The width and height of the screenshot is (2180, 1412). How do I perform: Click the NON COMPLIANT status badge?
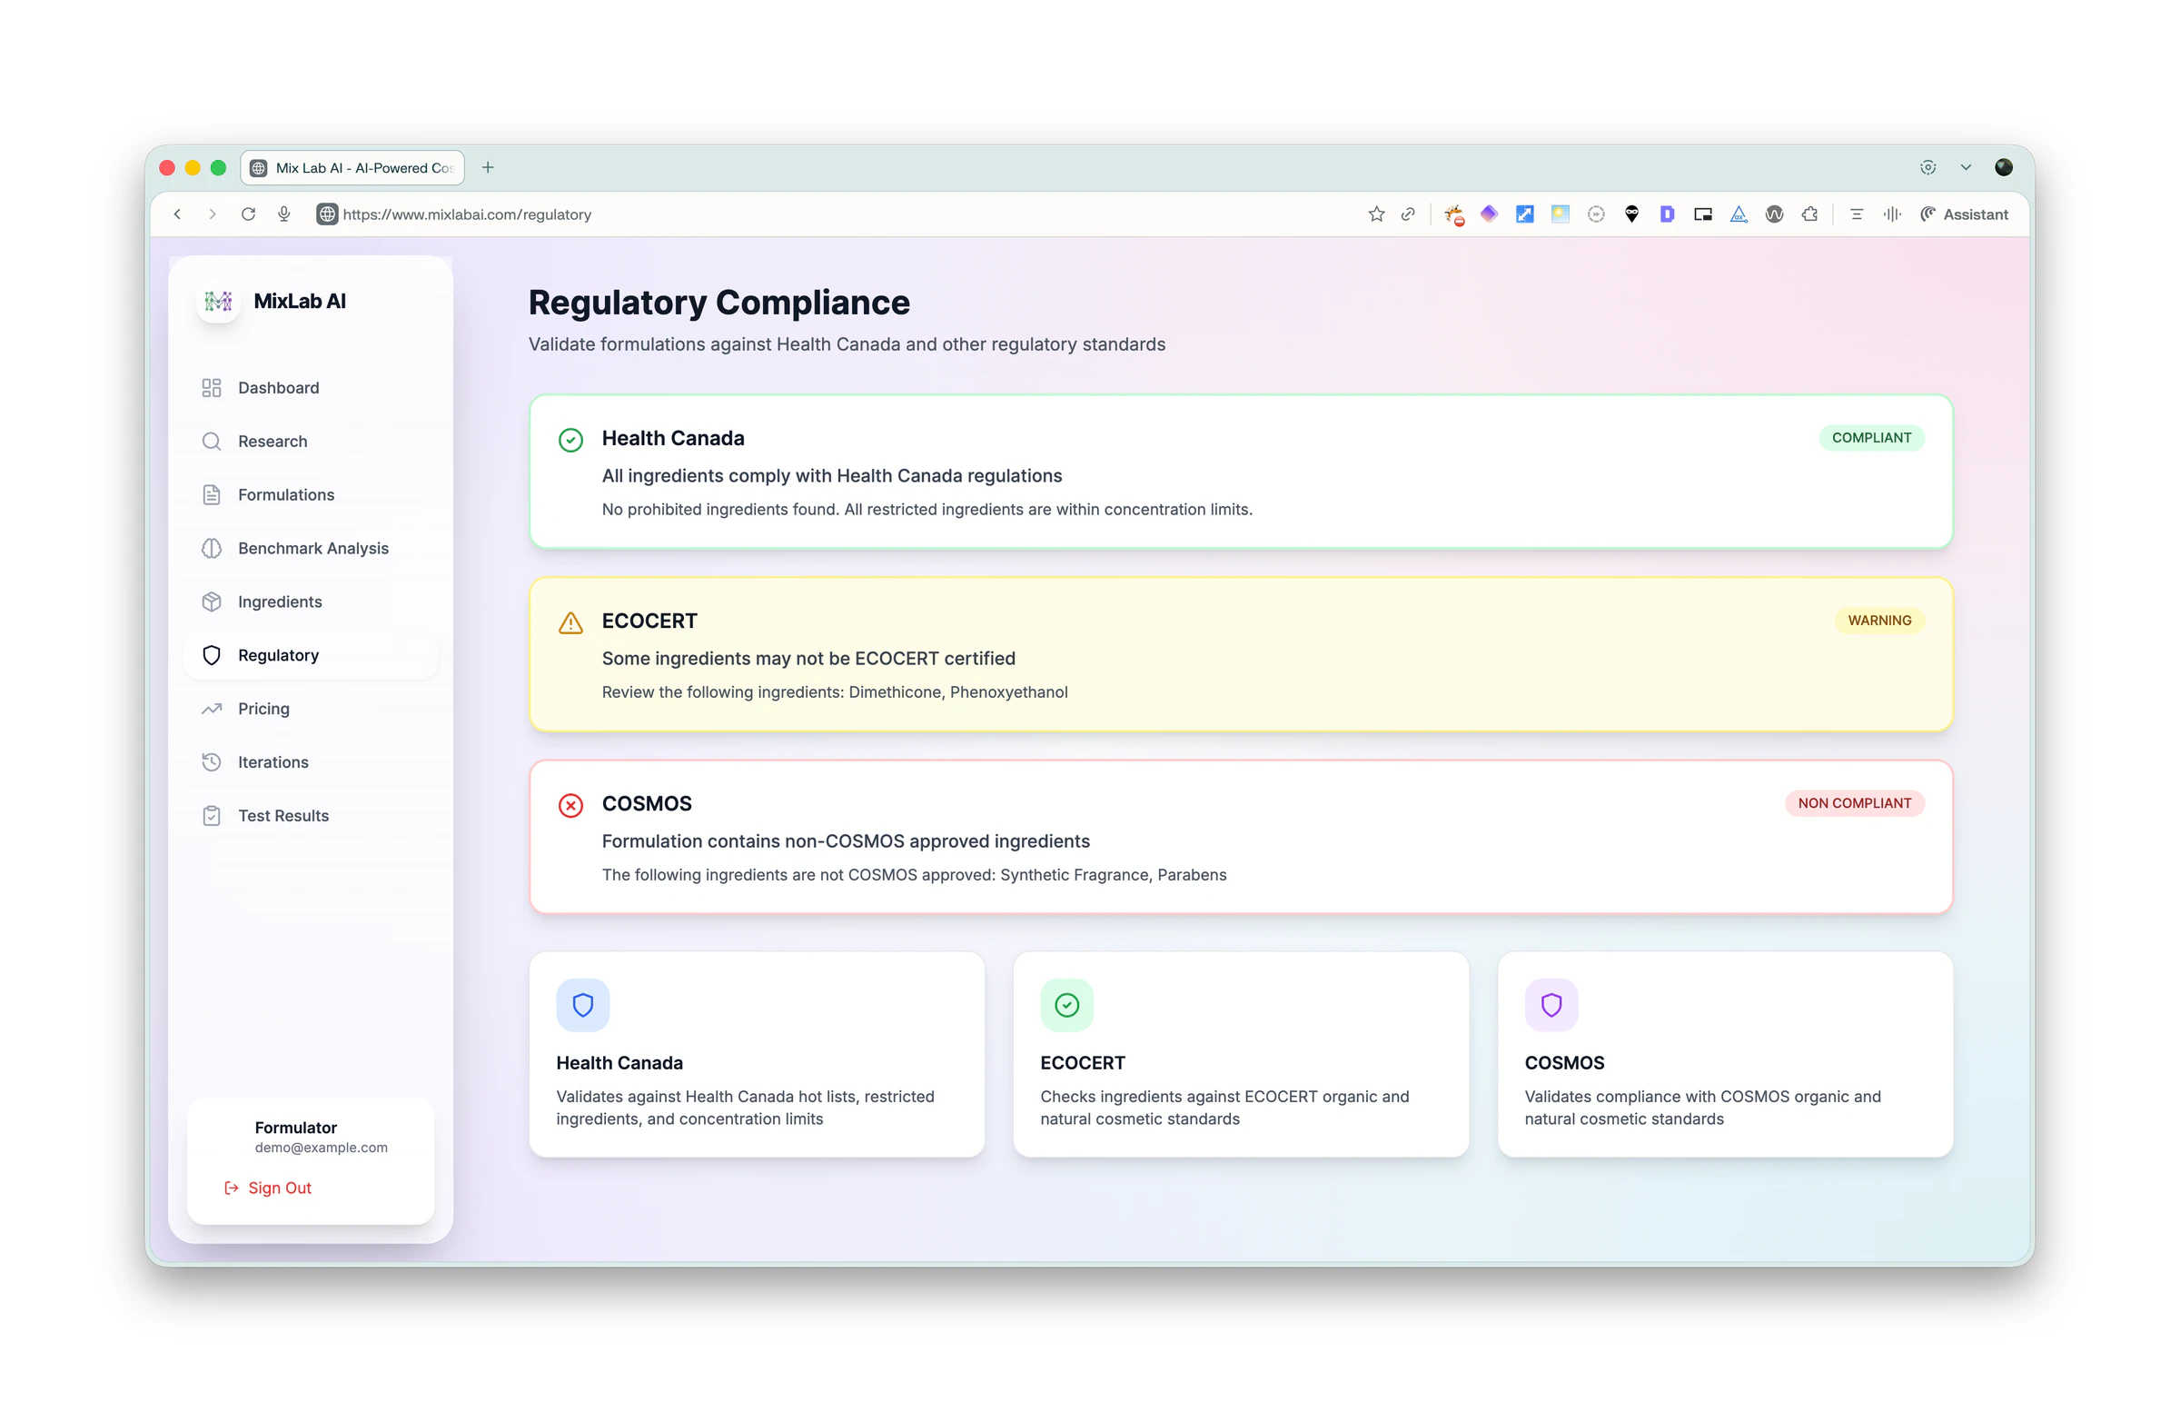click(x=1854, y=802)
